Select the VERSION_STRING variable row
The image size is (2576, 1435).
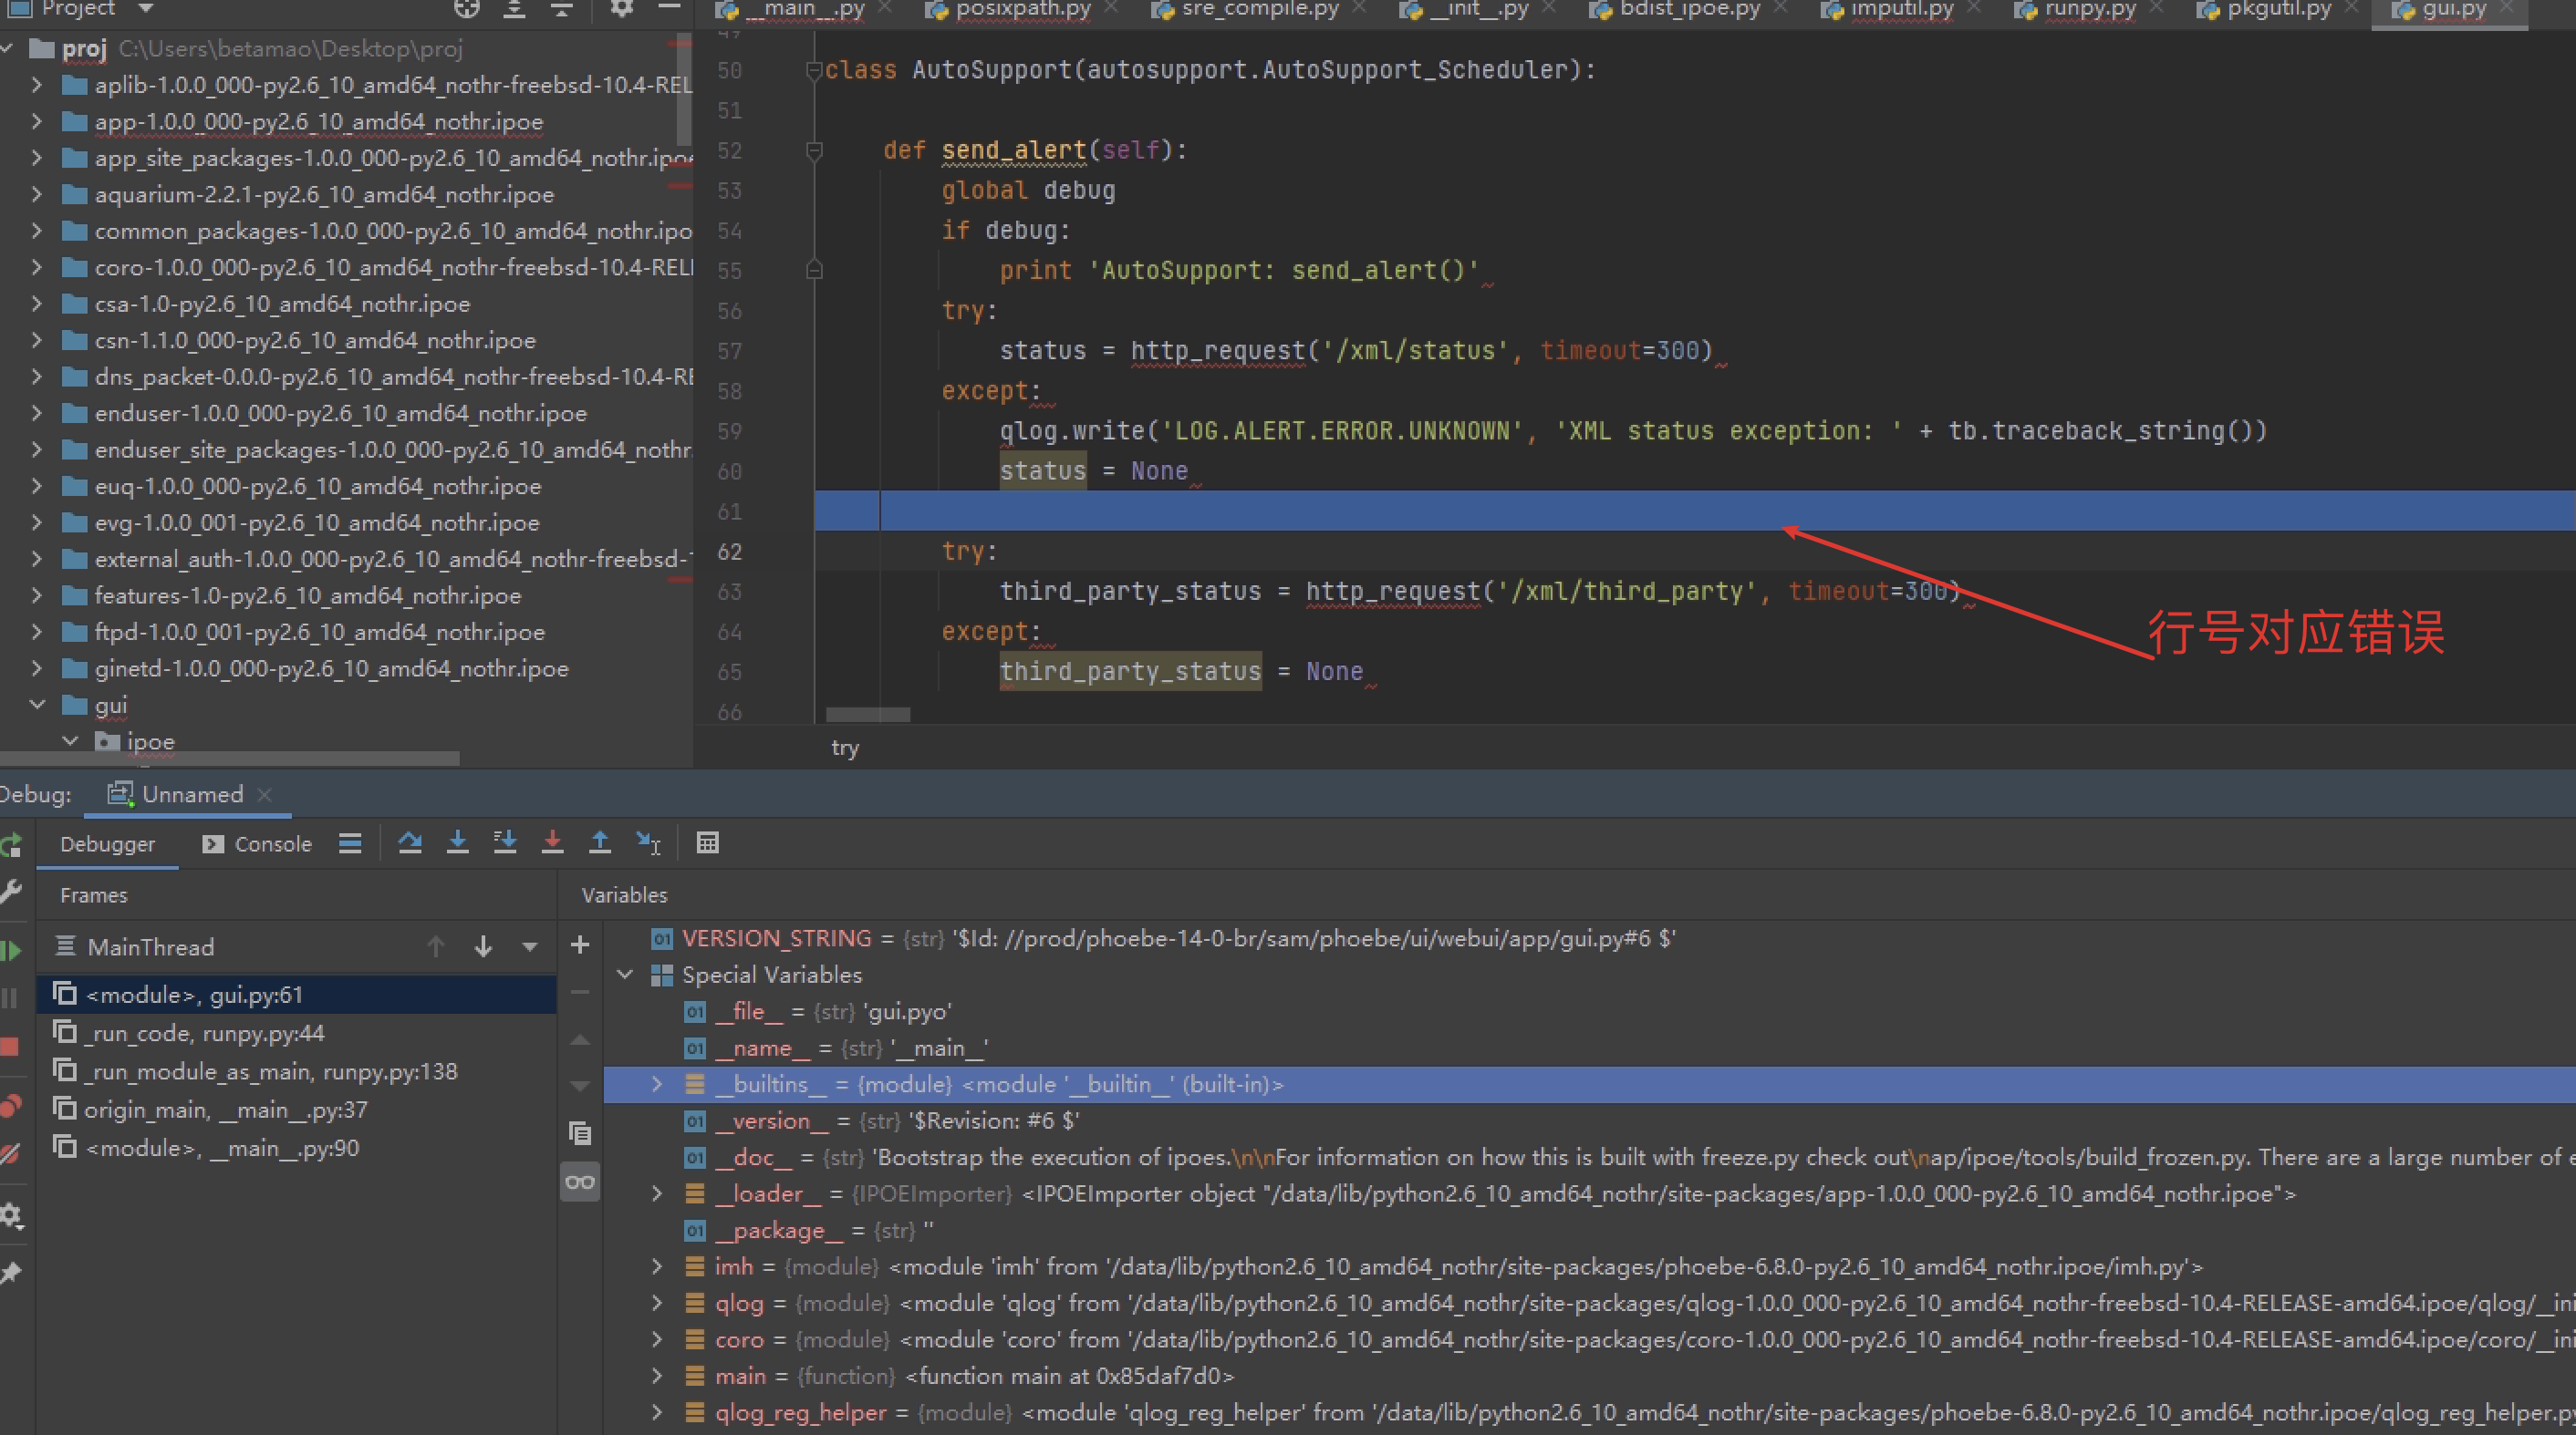[x=1590, y=938]
